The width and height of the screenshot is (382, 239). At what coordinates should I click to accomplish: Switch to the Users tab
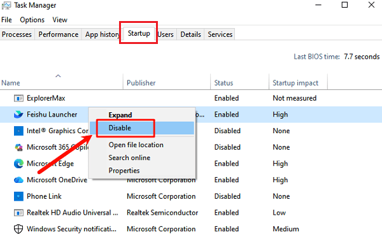click(x=166, y=34)
